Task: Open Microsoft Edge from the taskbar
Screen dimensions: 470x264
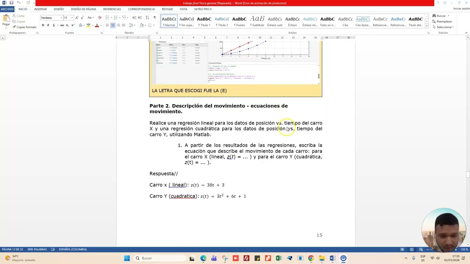Action: point(203,258)
